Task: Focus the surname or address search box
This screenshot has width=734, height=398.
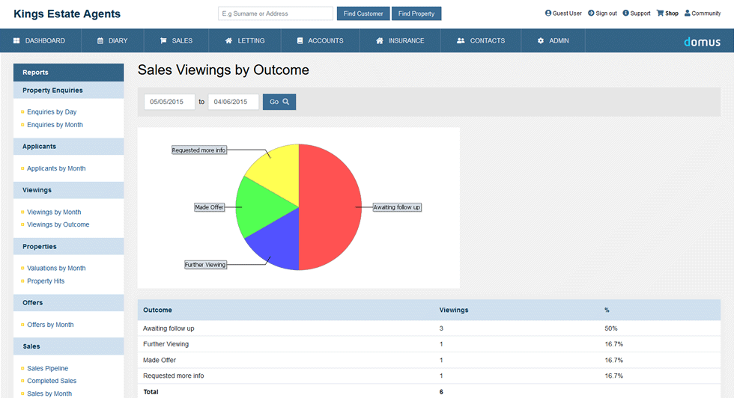Action: 276,13
